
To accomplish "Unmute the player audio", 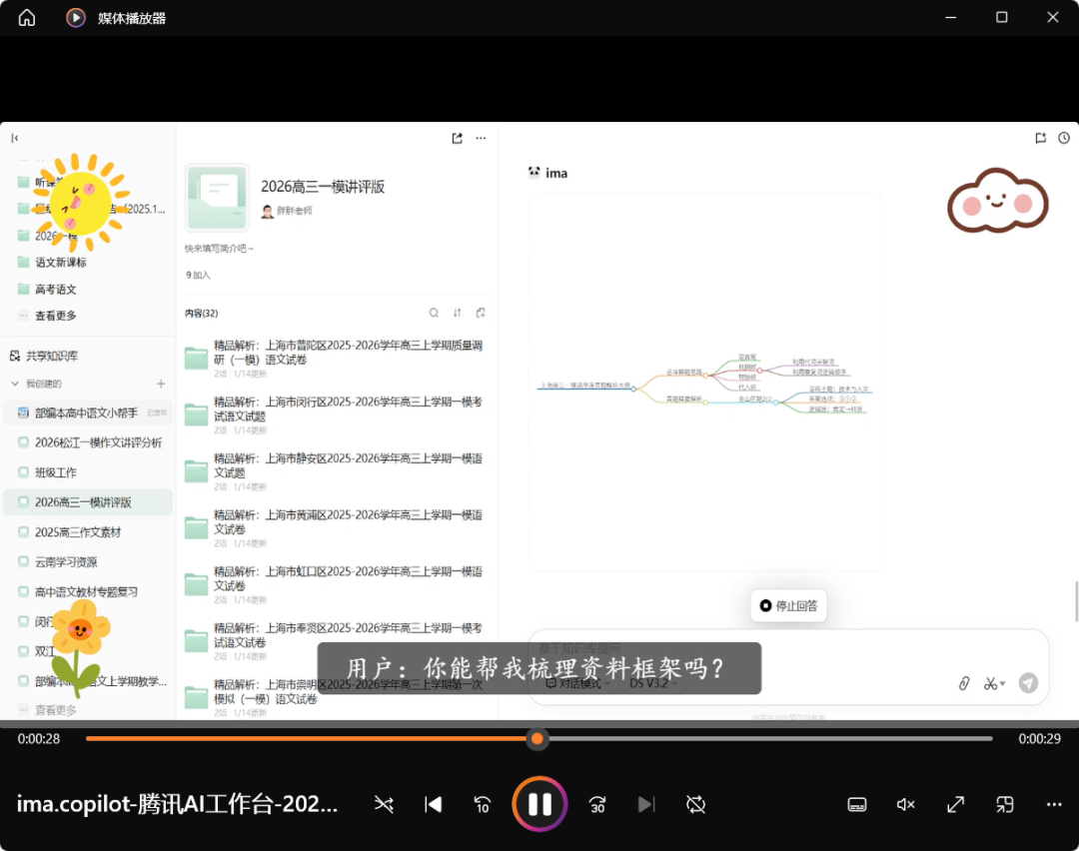I will pyautogui.click(x=905, y=804).
